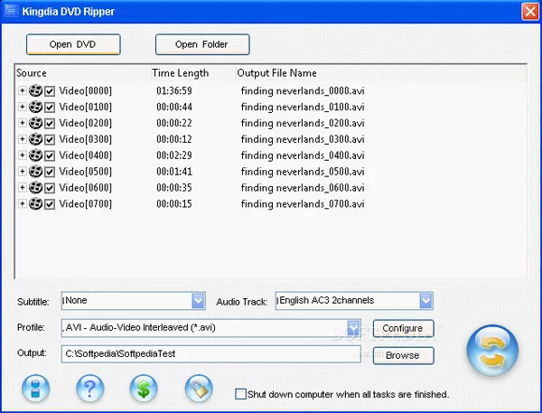
Task: Expand the Video[0600] tree node
Action: [22, 187]
